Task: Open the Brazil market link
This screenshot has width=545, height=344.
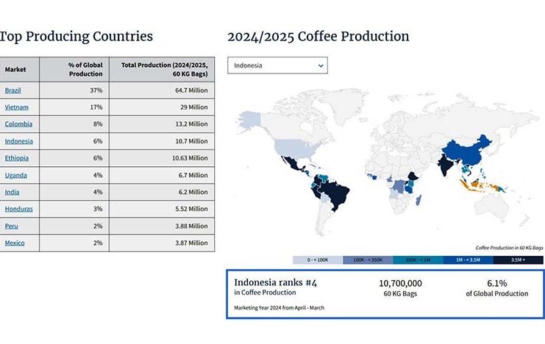Action: click(13, 90)
